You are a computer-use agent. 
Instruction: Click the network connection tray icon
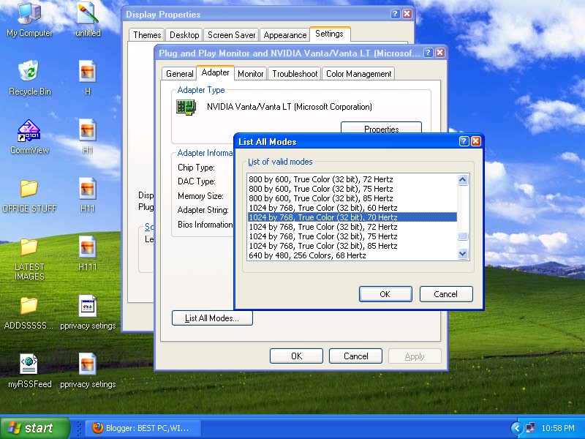[529, 428]
